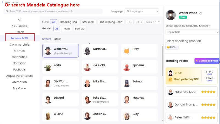
Task: Click the Peter Griffin avatar
Action: click(x=170, y=117)
